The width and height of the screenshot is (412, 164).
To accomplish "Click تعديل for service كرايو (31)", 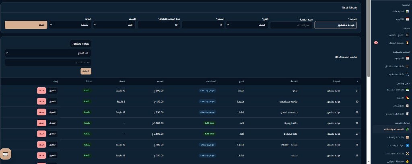I will [x=52, y=90].
